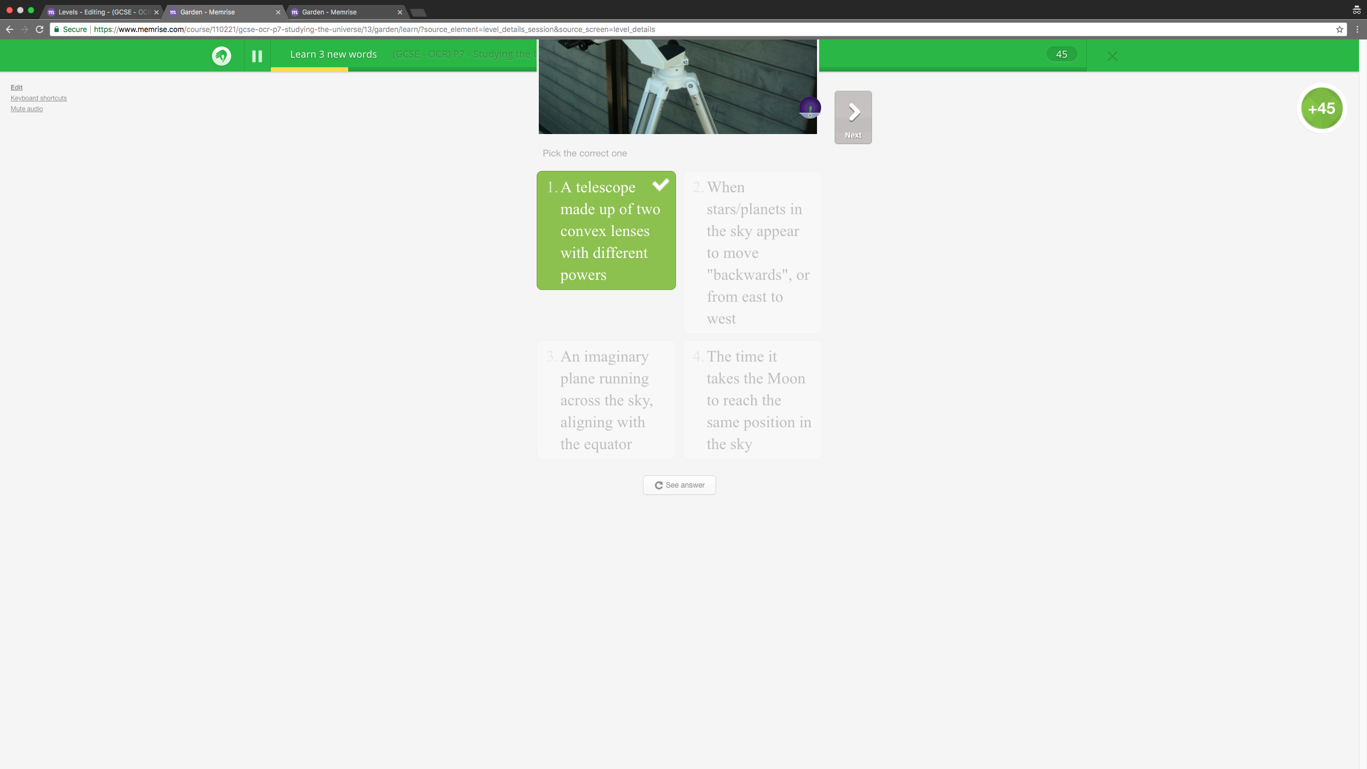This screenshot has height=769, width=1367.
Task: Select answer 3 about an imaginary plane
Action: coord(606,400)
